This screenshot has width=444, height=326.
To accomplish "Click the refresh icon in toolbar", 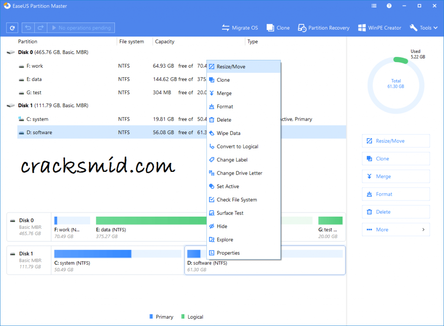I will (12, 28).
